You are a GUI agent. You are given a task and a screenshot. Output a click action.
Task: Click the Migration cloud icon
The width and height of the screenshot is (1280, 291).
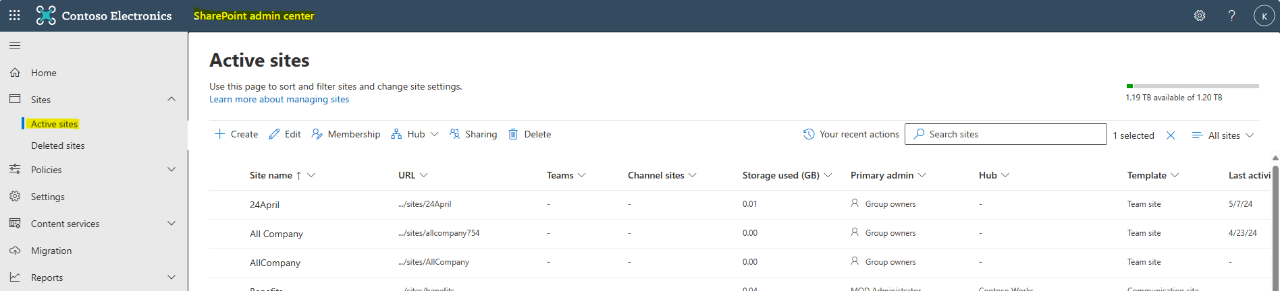tap(15, 250)
